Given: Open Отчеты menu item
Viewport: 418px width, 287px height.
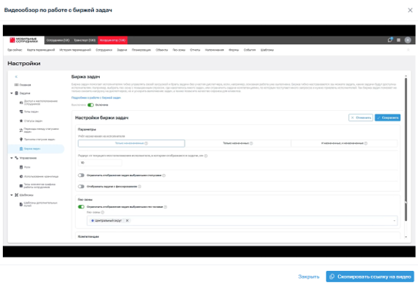Looking at the screenshot, I should click(195, 50).
